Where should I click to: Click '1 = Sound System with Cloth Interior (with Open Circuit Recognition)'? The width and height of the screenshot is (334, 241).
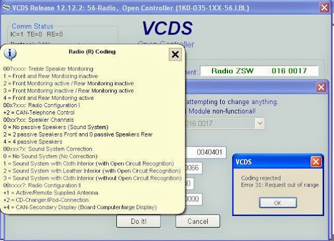click(x=89, y=164)
